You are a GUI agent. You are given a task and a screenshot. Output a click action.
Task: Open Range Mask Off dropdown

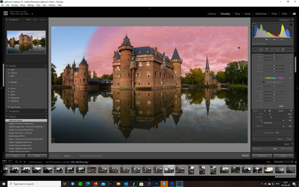tap(278, 133)
